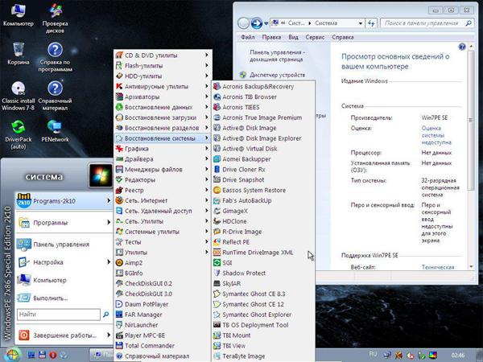Viewport: 483px width, 362px height.
Task: Click the help question mark icon in Система window
Action: 462,47
